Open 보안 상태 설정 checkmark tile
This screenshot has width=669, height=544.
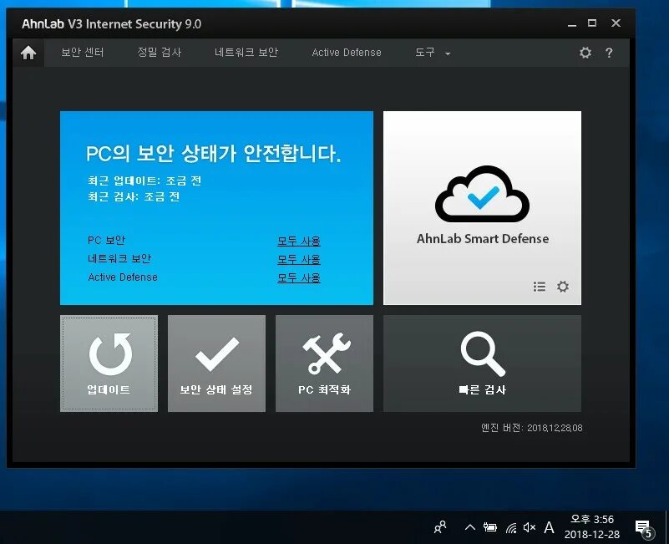point(216,364)
